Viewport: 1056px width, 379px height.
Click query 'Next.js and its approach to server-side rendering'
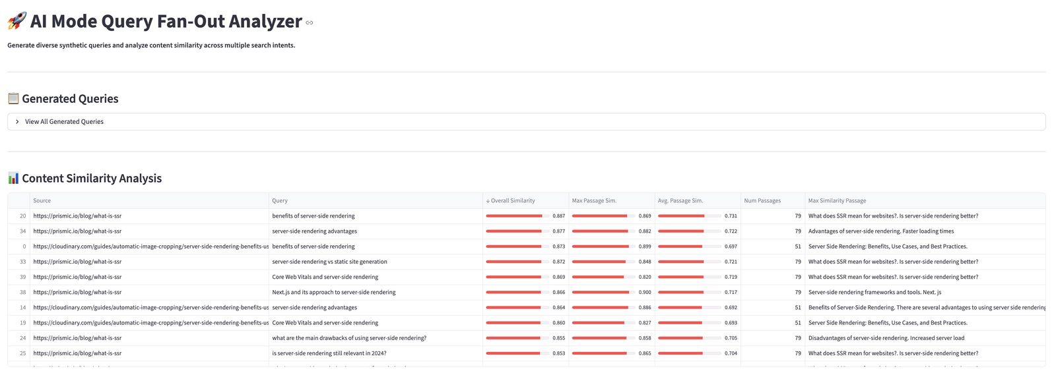334,293
